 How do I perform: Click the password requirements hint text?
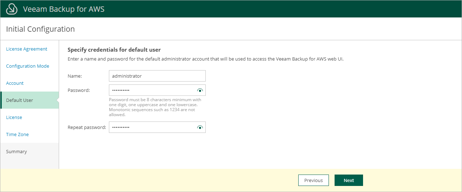tap(155, 107)
